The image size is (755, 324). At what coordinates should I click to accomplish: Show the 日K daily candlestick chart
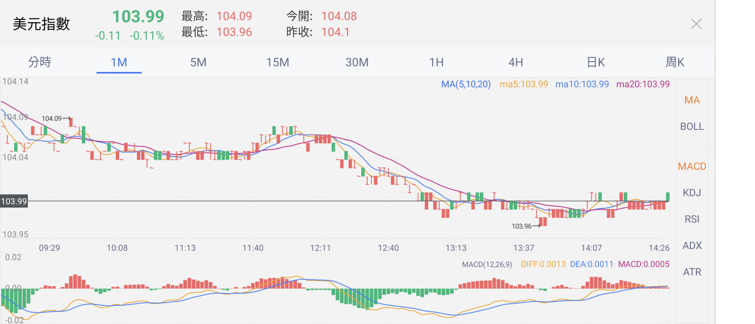[x=596, y=62]
